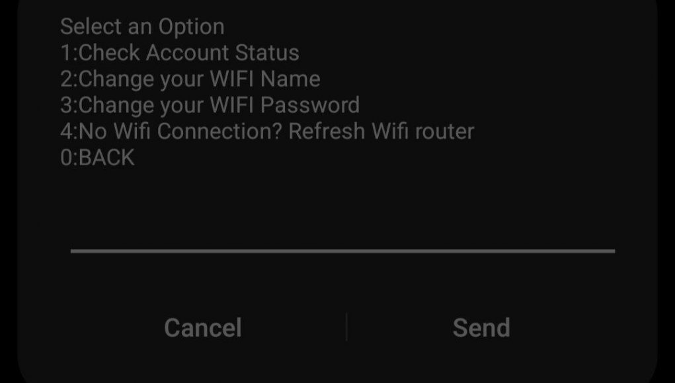Viewport: 675px width, 383px height.
Task: Tap the '3:Change your WIFI Password' line
Action: (210, 105)
